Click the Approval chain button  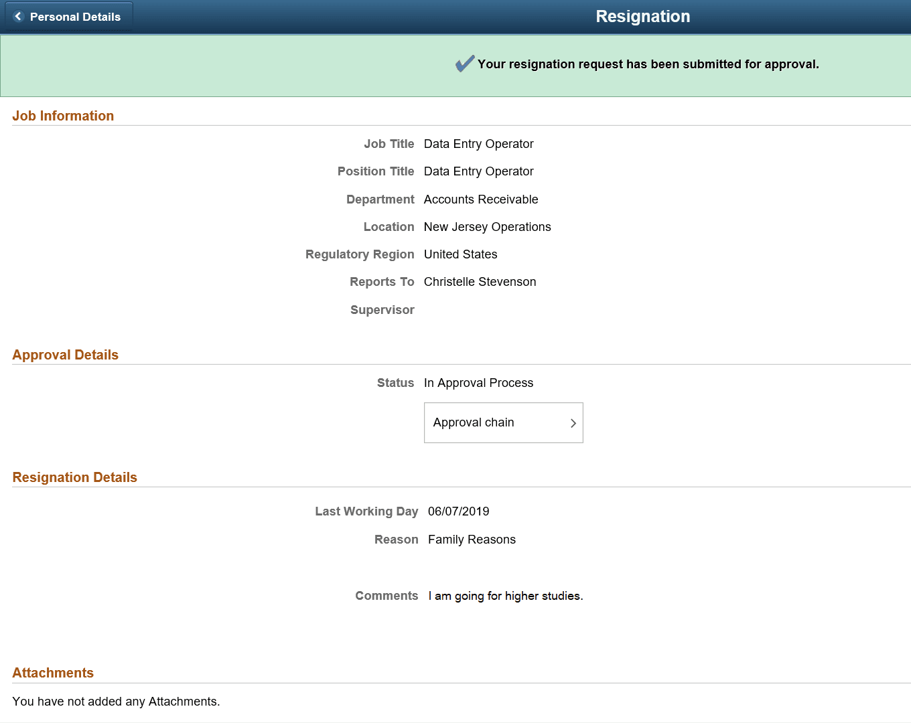pyautogui.click(x=503, y=422)
